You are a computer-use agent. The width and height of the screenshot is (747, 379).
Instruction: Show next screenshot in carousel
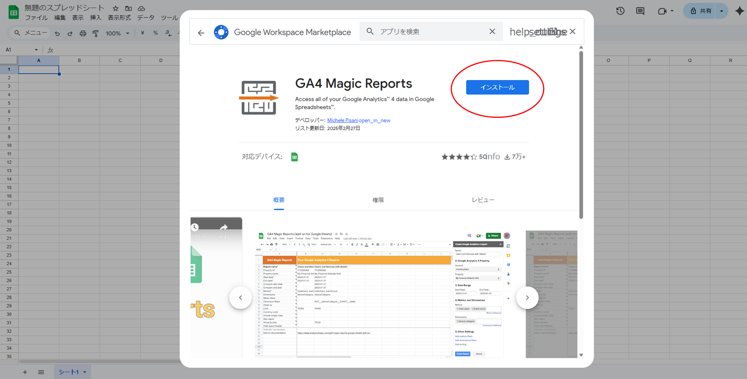527,297
